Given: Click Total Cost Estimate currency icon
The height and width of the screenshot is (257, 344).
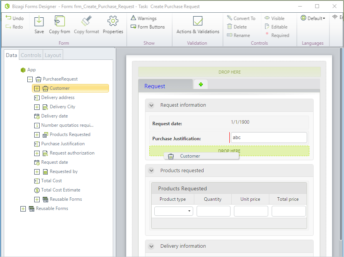Looking at the screenshot, I should click(37, 190).
